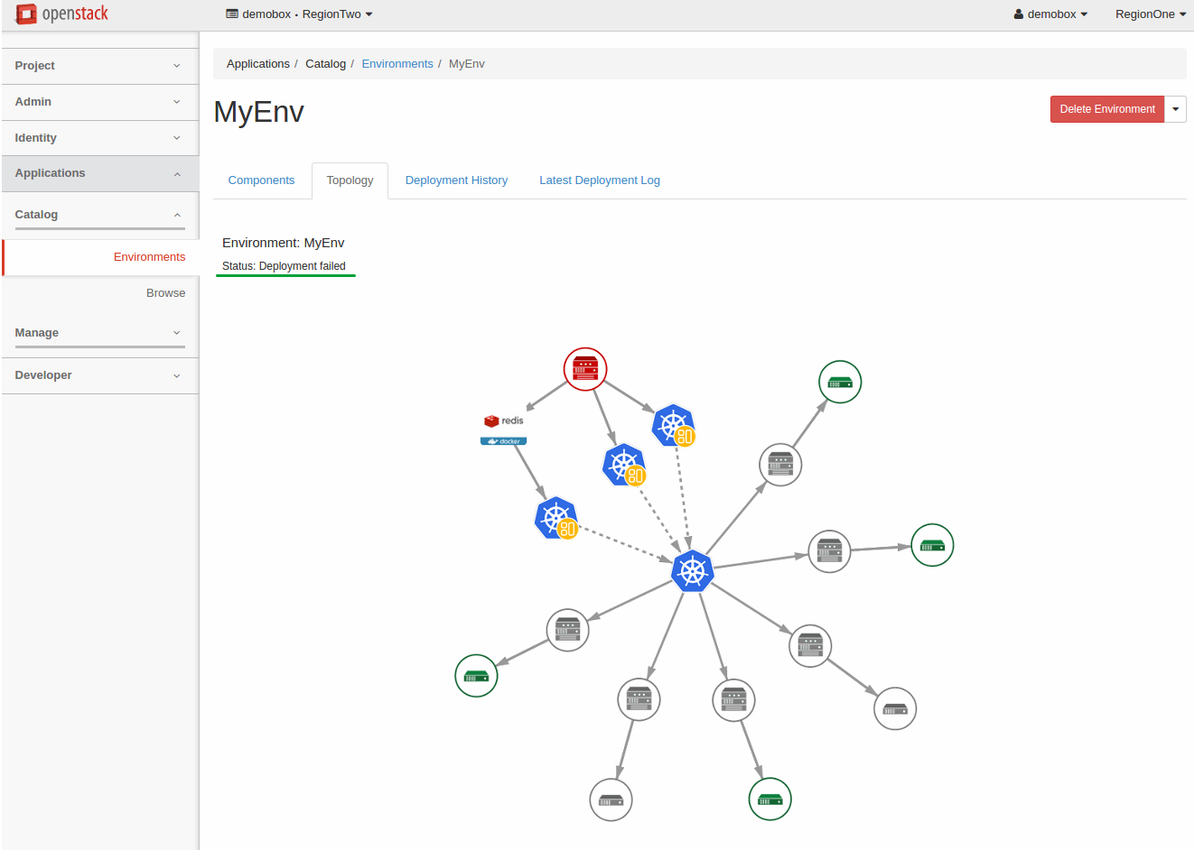Click the OpenStack logo

coord(62,14)
